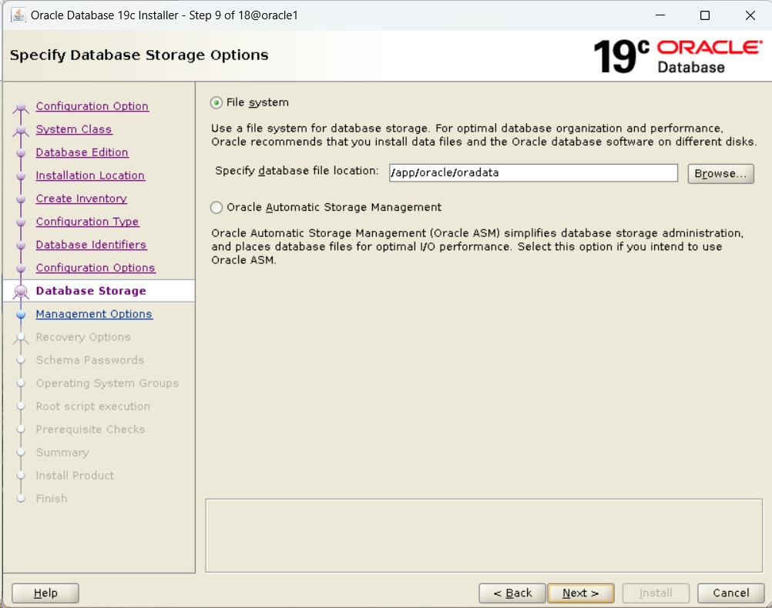Select the File system radio button
772x608 pixels.
coord(216,102)
